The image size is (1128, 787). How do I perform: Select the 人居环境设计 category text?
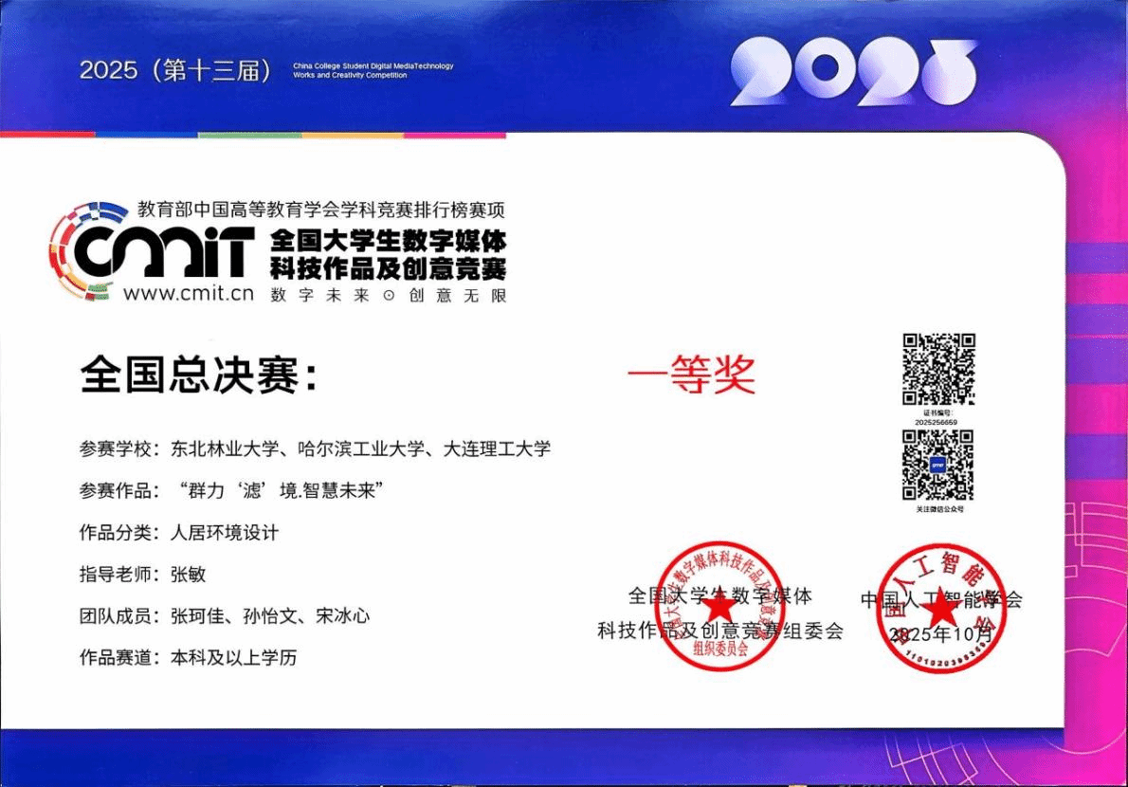click(x=224, y=532)
